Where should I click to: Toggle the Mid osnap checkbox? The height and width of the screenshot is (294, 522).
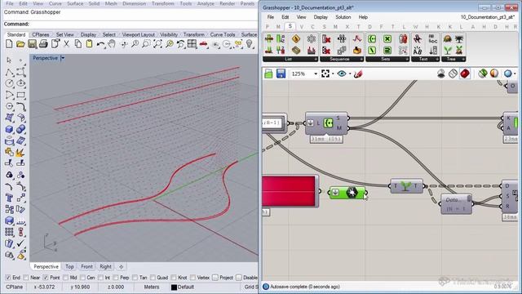click(65, 278)
